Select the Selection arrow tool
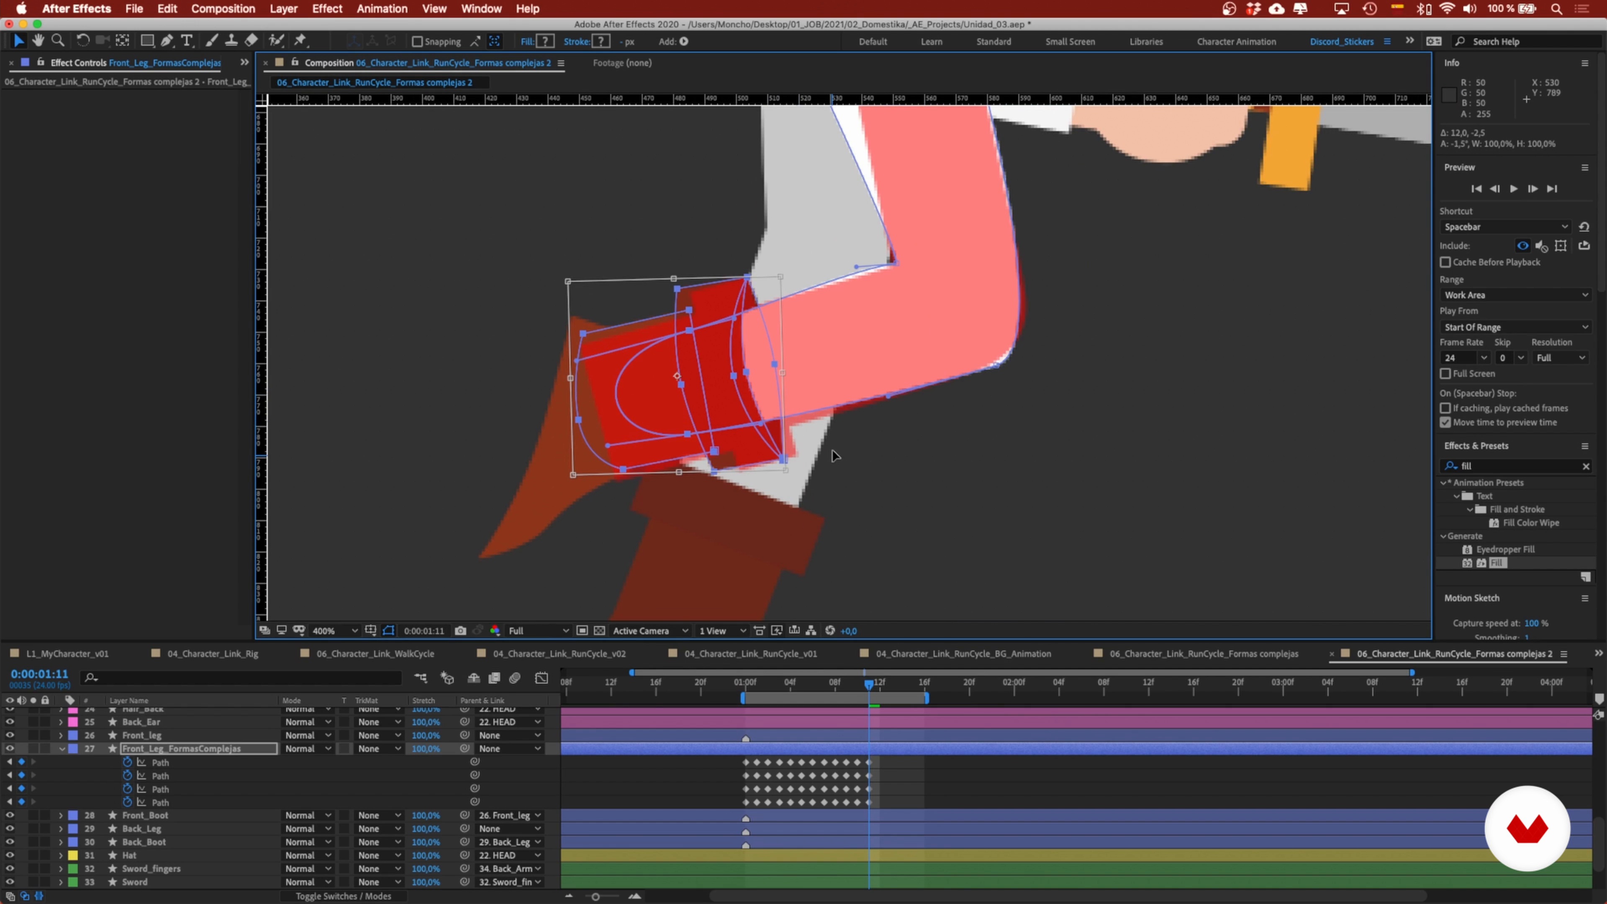Screen dimensions: 1607x904 pos(18,41)
